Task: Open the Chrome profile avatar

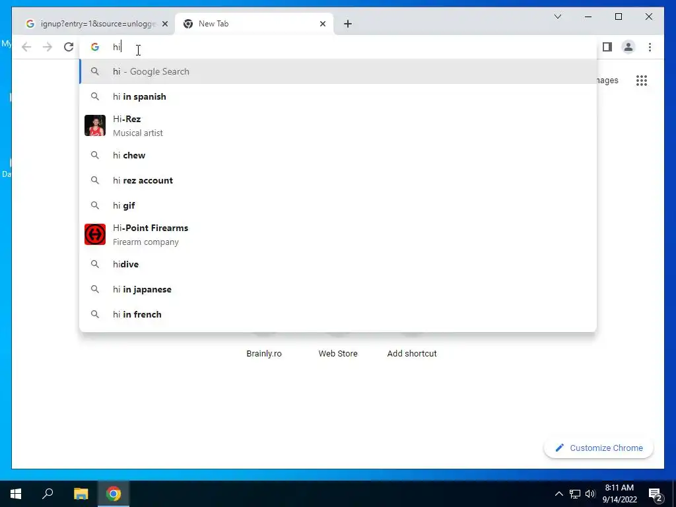Action: (x=628, y=47)
